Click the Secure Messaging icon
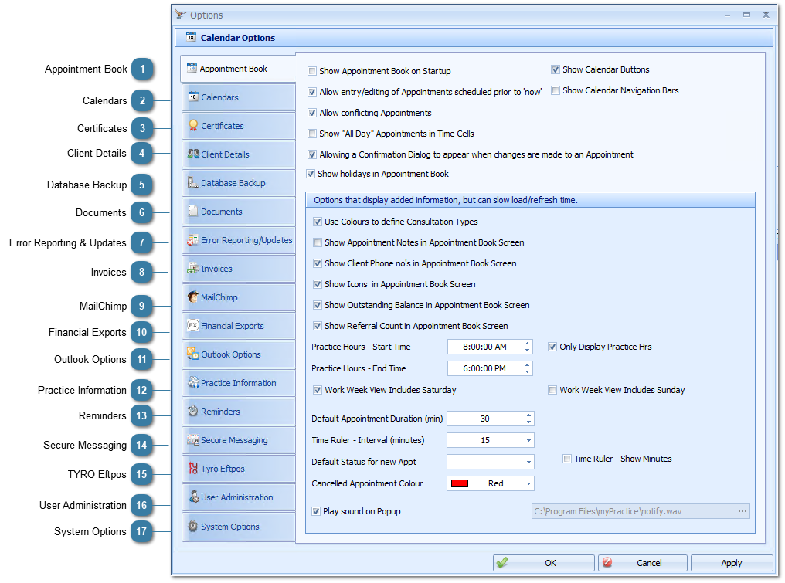 [x=192, y=440]
